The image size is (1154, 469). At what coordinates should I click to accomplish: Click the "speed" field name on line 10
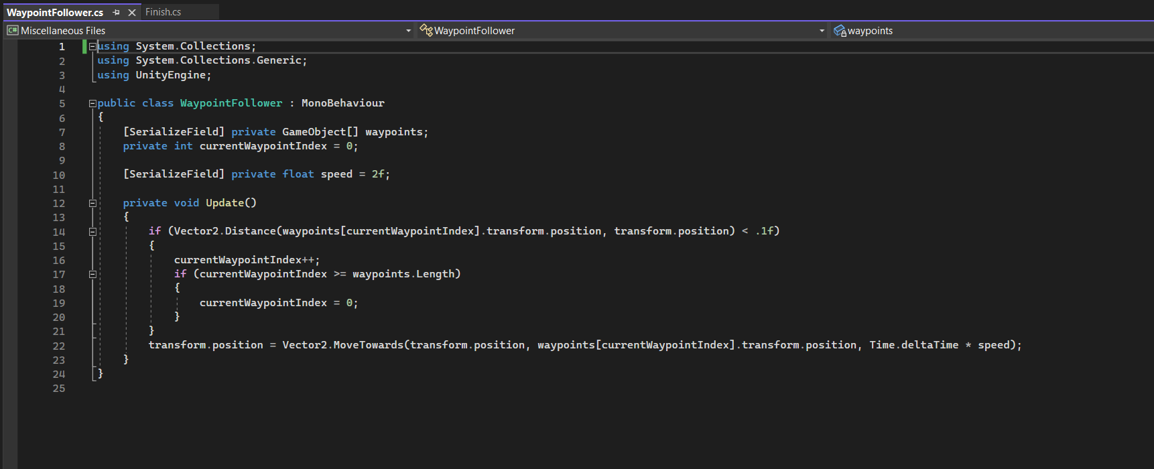336,174
